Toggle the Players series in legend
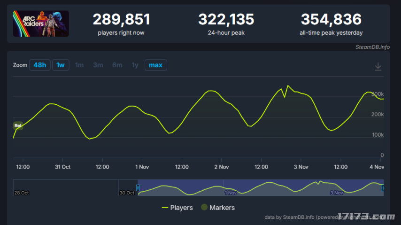 (177, 207)
